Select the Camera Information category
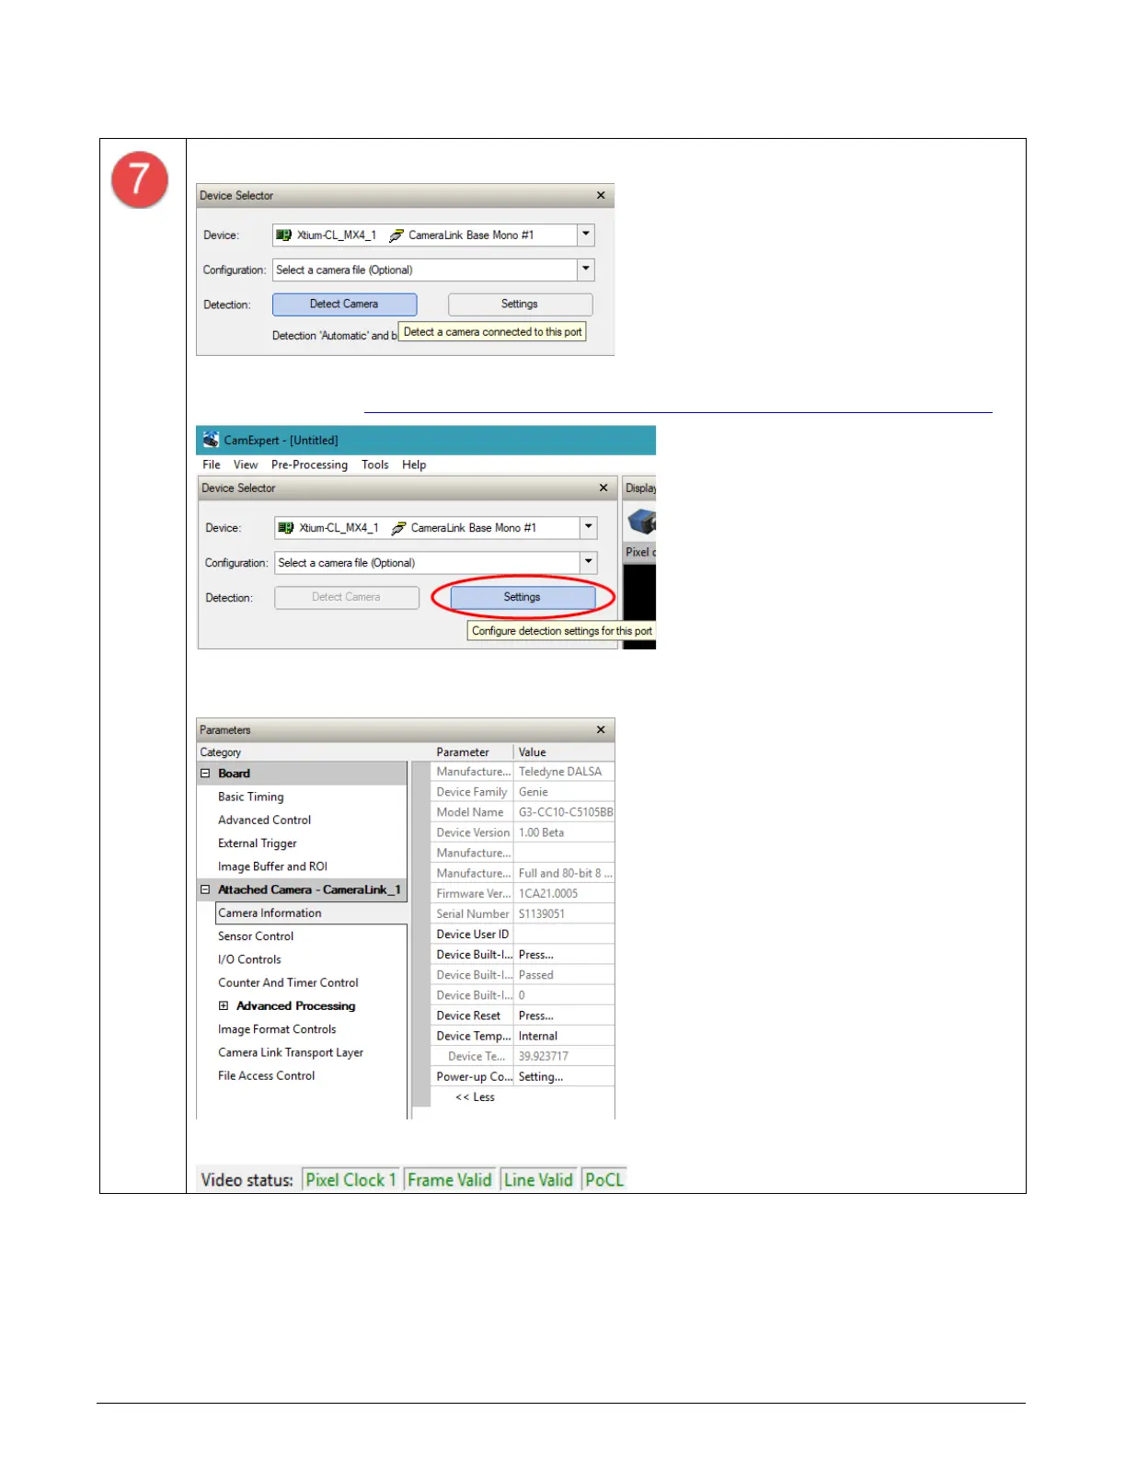1126x1457 pixels. [x=311, y=912]
